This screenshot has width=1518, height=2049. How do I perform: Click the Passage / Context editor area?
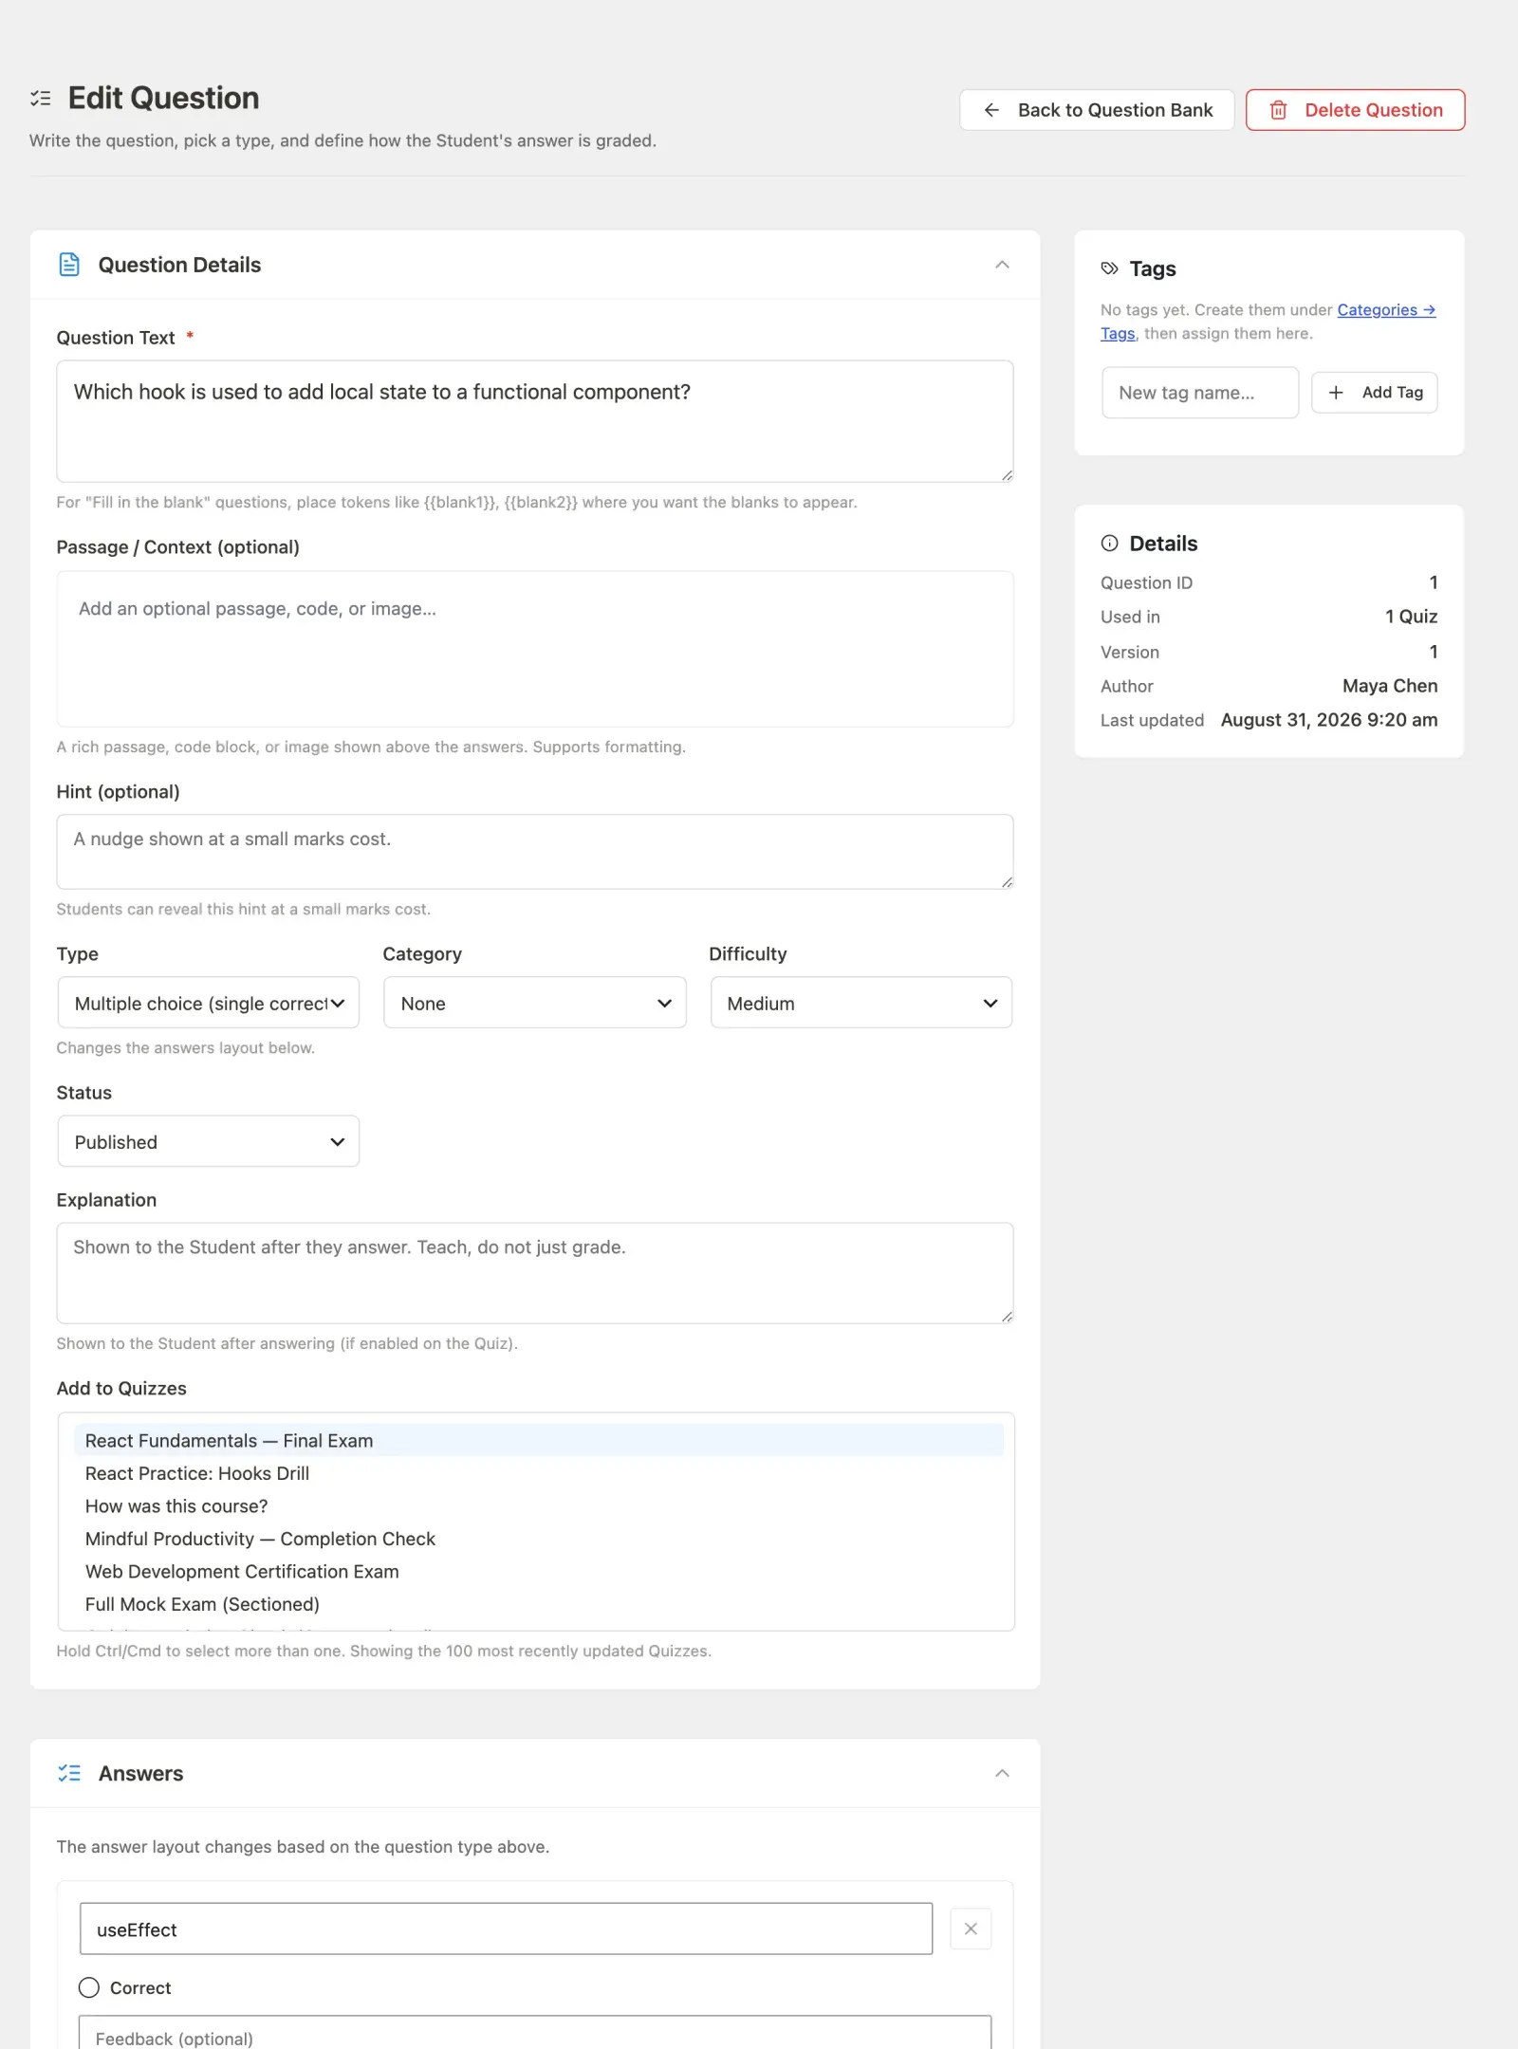click(535, 649)
